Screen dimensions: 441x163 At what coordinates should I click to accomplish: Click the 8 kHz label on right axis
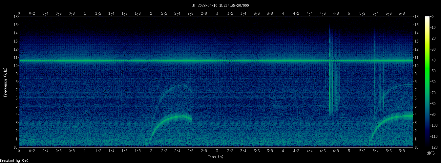click(416, 82)
